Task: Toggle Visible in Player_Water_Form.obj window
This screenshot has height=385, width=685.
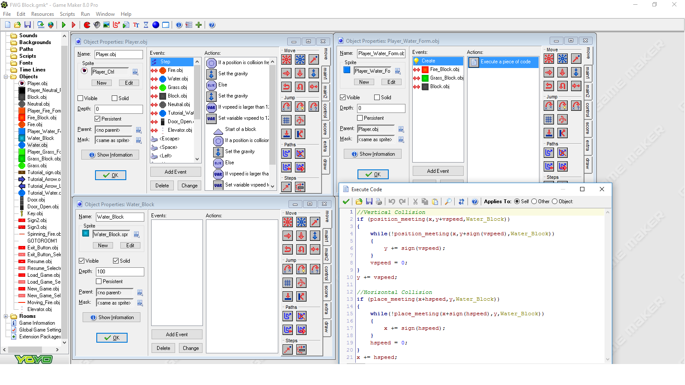Action: point(342,98)
